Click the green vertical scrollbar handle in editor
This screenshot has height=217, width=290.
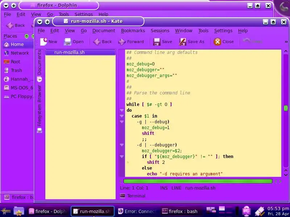pyautogui.click(x=286, y=108)
